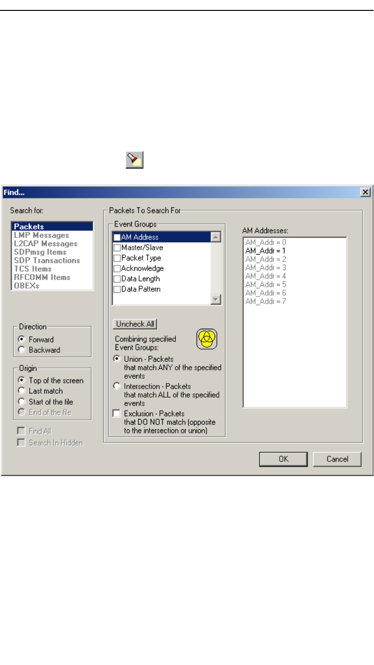This screenshot has width=374, height=665.
Task: Click the flashlight Find toolbar icon
Action: 134,161
